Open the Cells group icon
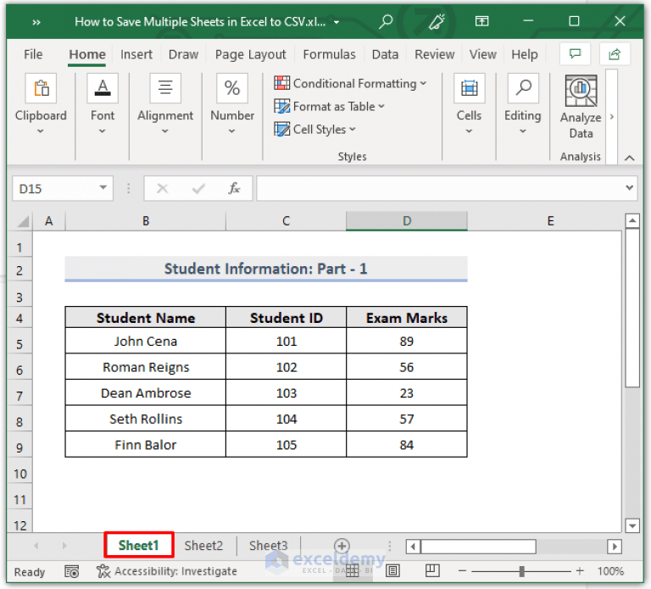The width and height of the screenshot is (651, 589). coord(469,88)
